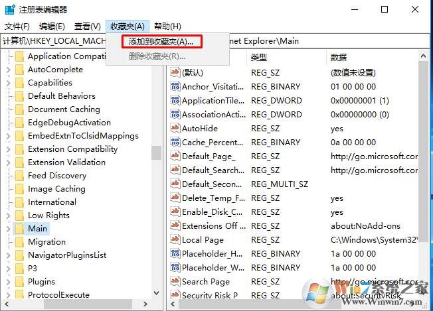This screenshot has width=433, height=311.
Task: Click the string icon of the (默认) value
Action: (175, 72)
